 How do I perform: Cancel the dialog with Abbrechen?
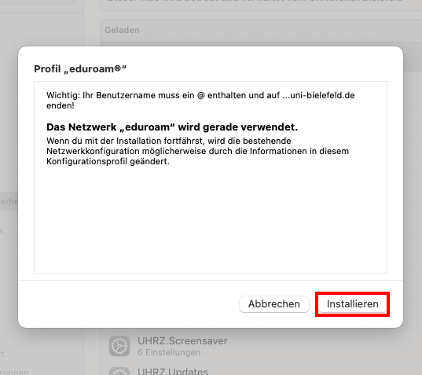pos(274,304)
